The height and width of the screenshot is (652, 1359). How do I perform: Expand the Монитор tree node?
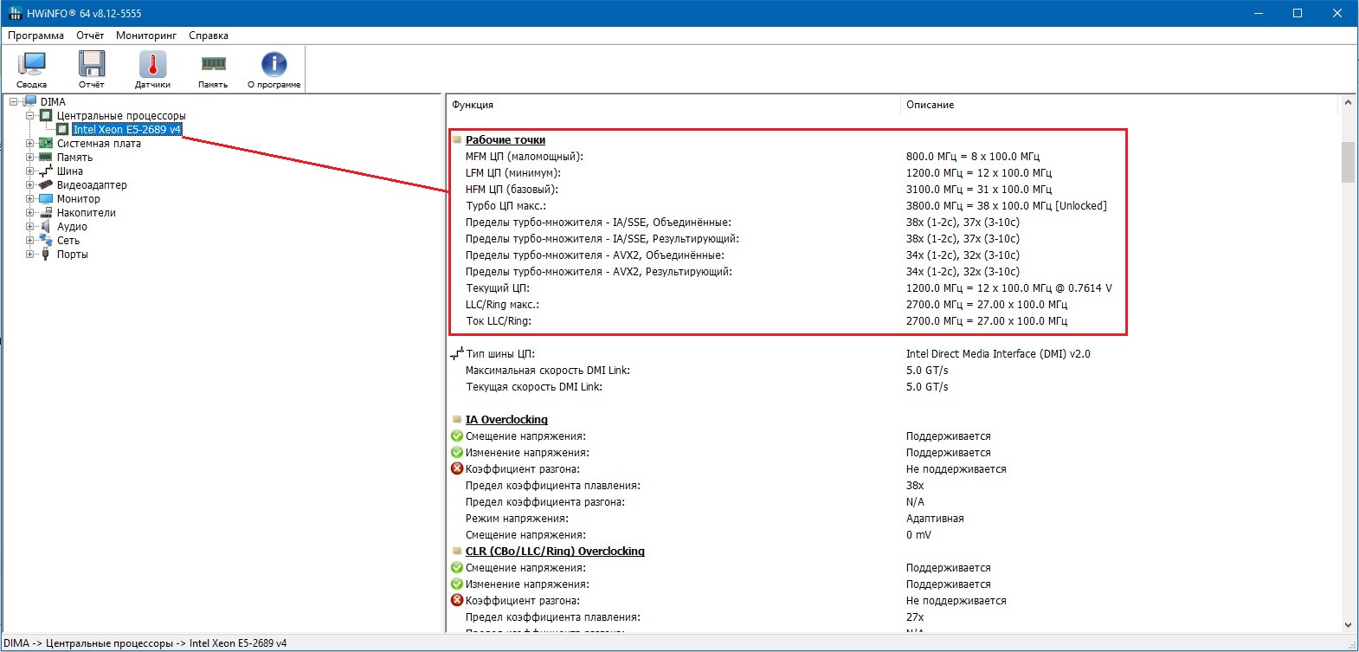[29, 198]
